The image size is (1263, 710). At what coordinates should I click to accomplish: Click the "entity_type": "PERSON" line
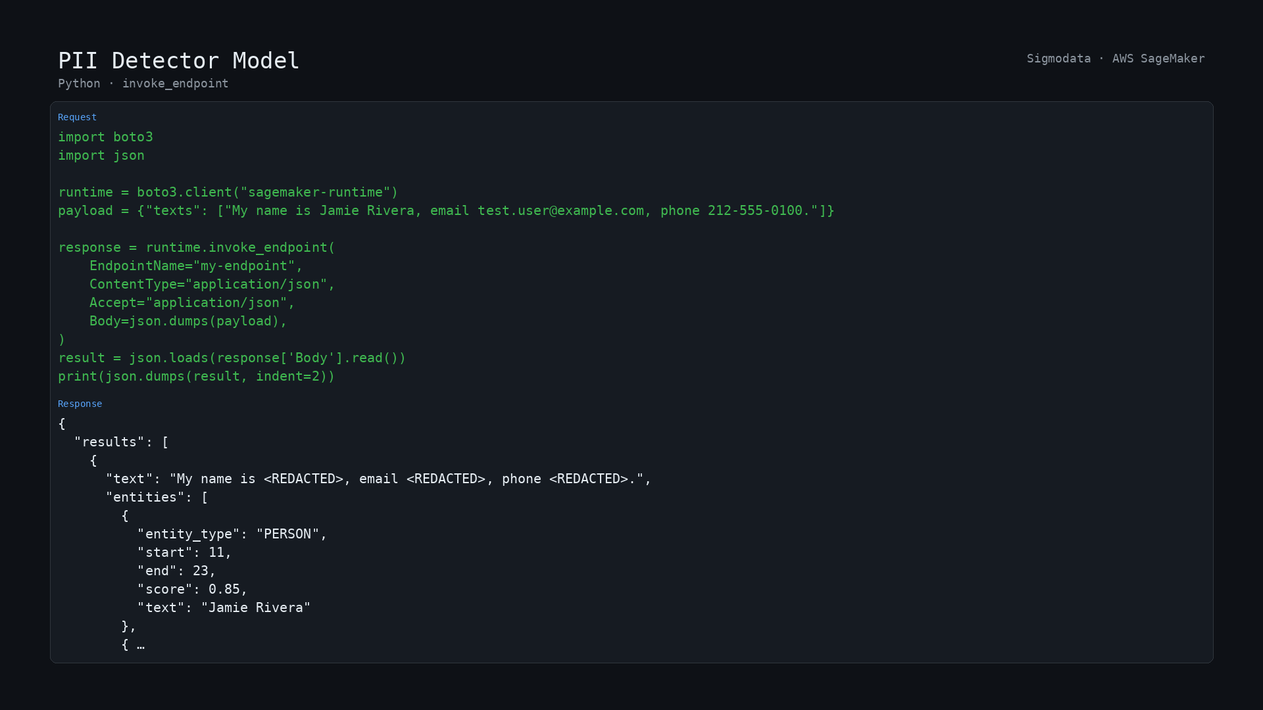232,534
